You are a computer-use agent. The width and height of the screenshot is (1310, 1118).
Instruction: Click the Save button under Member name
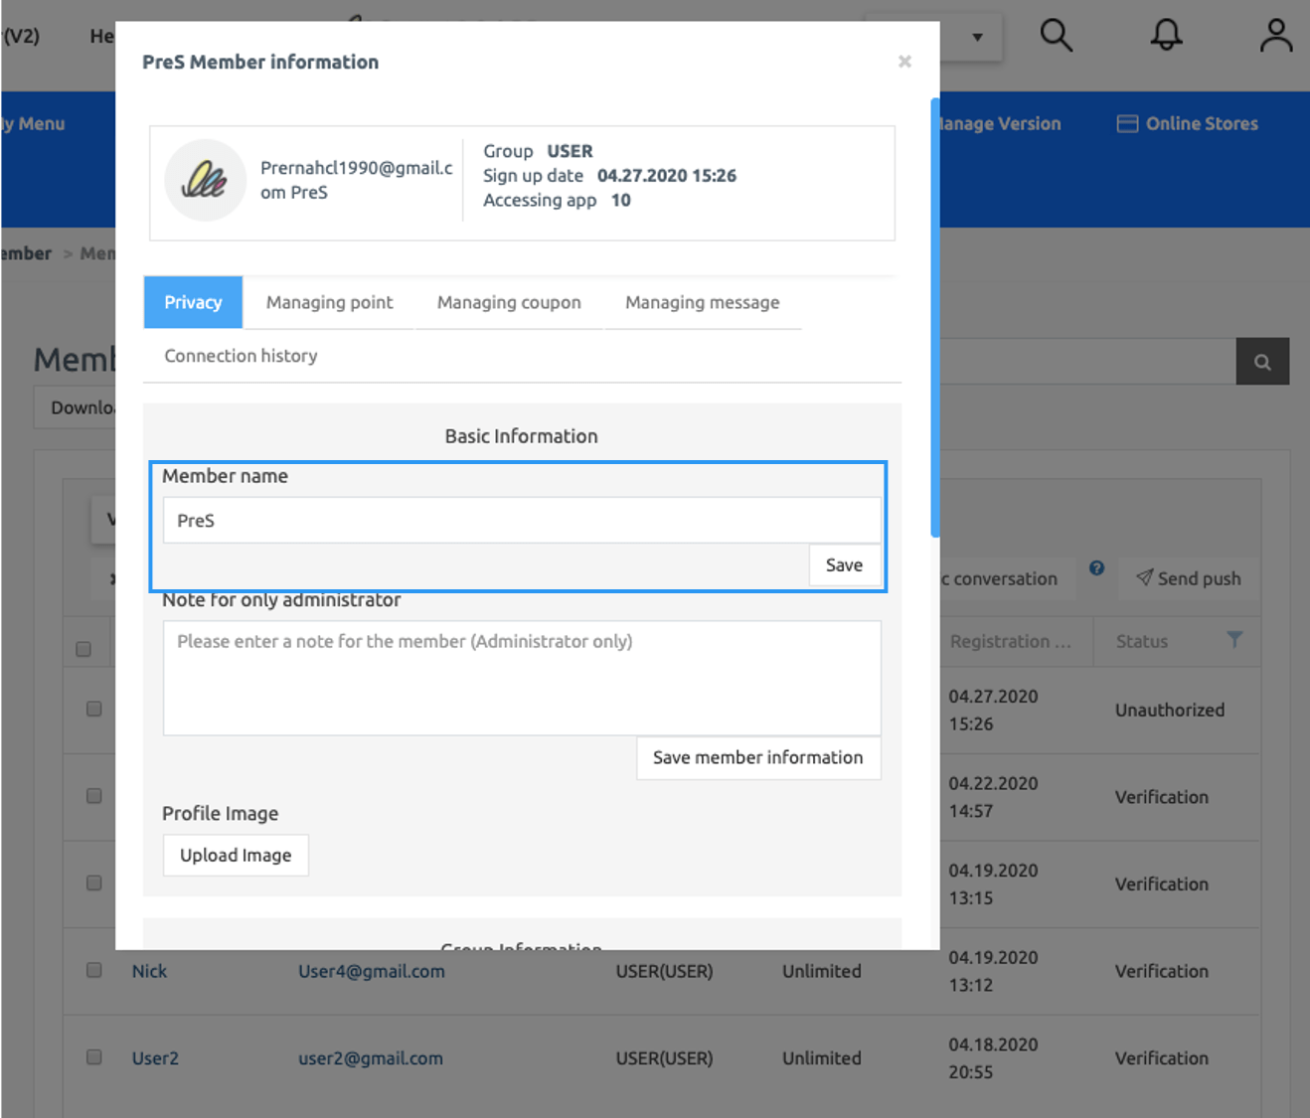[x=844, y=565]
